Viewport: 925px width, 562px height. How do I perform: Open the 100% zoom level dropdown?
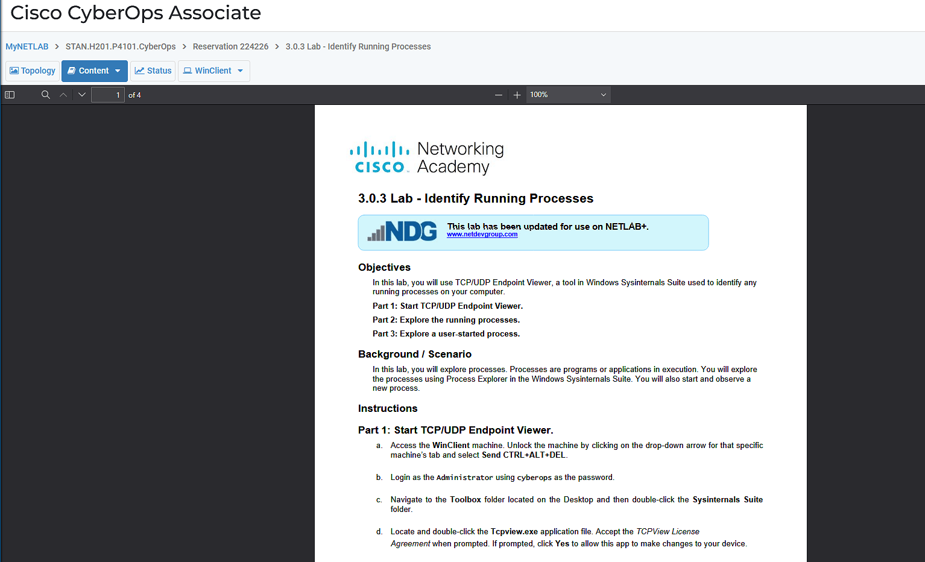[569, 95]
